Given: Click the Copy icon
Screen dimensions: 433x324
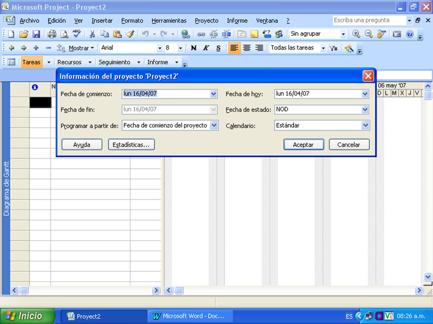Looking at the screenshot, I should pos(105,34).
